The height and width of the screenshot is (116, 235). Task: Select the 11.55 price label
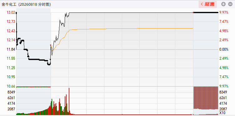point(11,58)
